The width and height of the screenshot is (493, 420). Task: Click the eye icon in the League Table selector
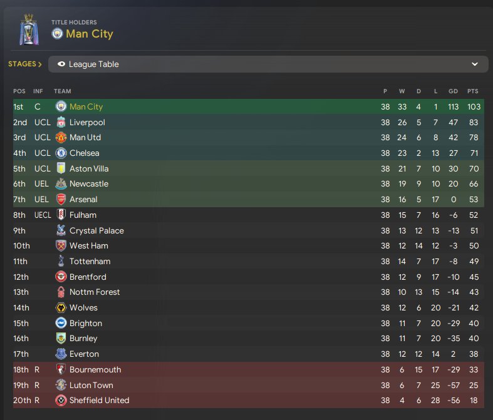pyautogui.click(x=61, y=64)
